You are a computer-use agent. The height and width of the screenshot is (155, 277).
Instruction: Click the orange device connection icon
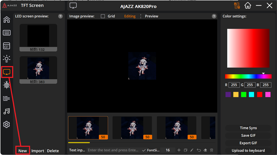[x=237, y=6]
